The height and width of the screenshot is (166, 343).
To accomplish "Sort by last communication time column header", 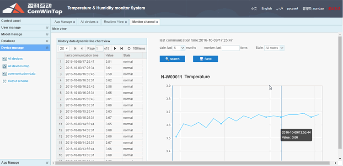I will coord(85,55).
